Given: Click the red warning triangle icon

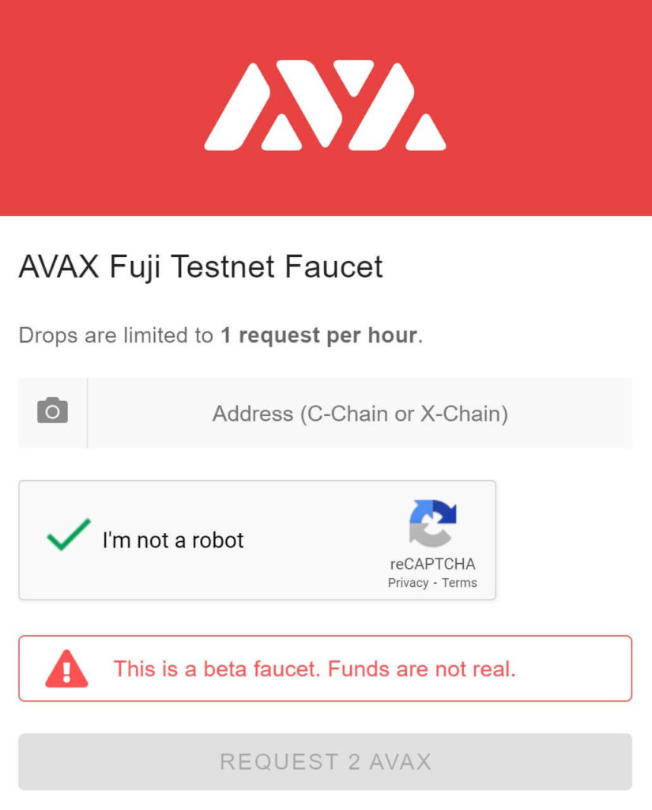Looking at the screenshot, I should tap(66, 668).
